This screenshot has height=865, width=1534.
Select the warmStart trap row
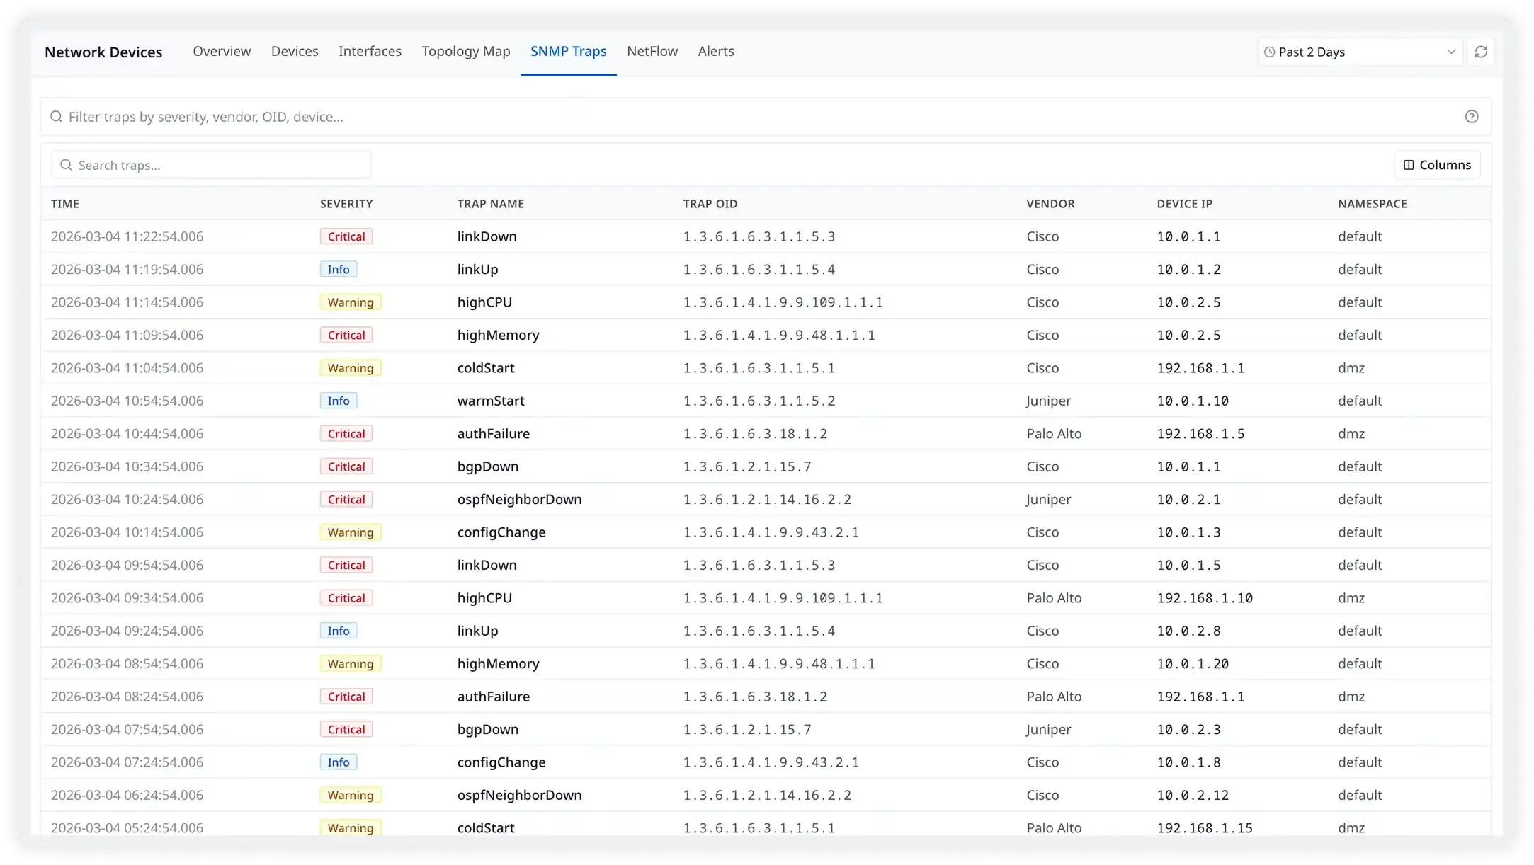(x=491, y=401)
